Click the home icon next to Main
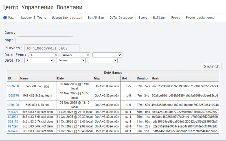226x141 pixels. coord(5,18)
